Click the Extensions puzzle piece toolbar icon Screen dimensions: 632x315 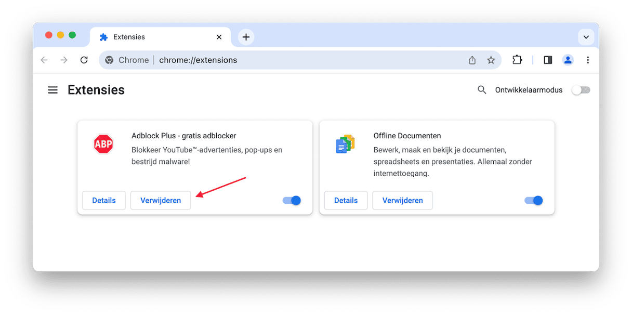517,60
